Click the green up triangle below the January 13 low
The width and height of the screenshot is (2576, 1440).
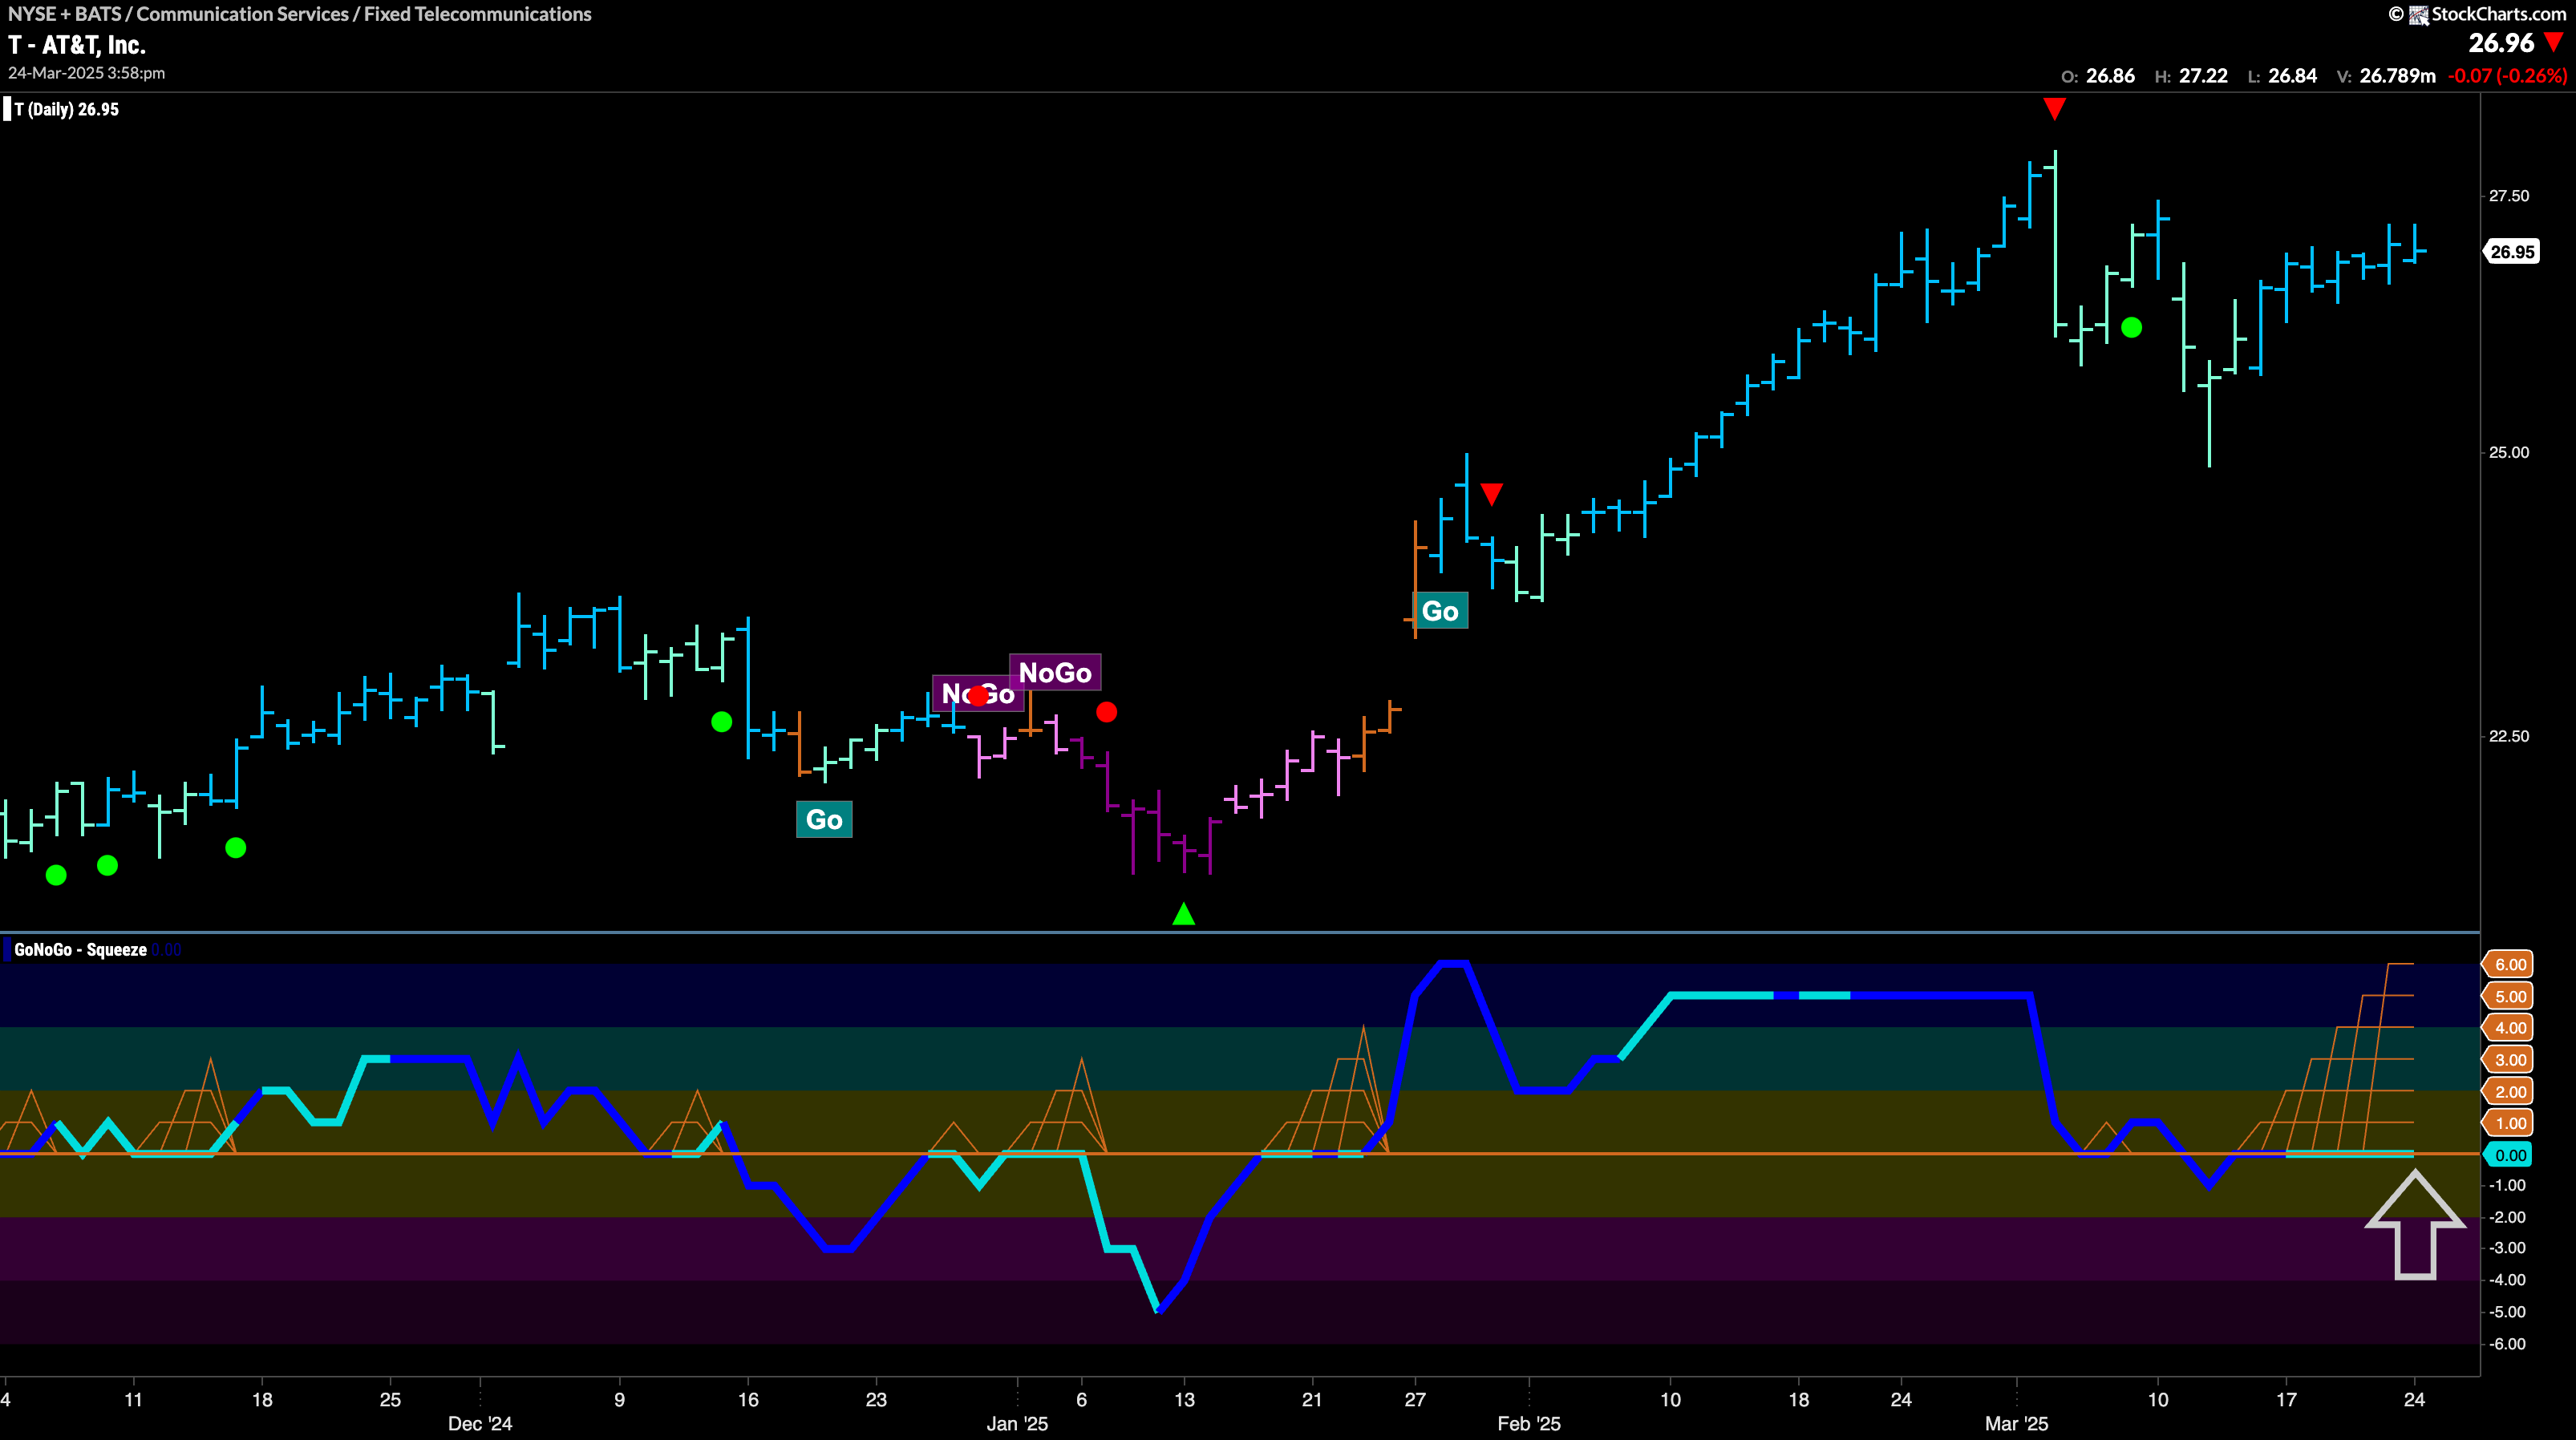point(1183,913)
